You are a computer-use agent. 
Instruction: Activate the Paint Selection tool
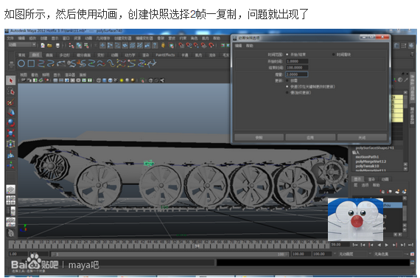coord(11,102)
